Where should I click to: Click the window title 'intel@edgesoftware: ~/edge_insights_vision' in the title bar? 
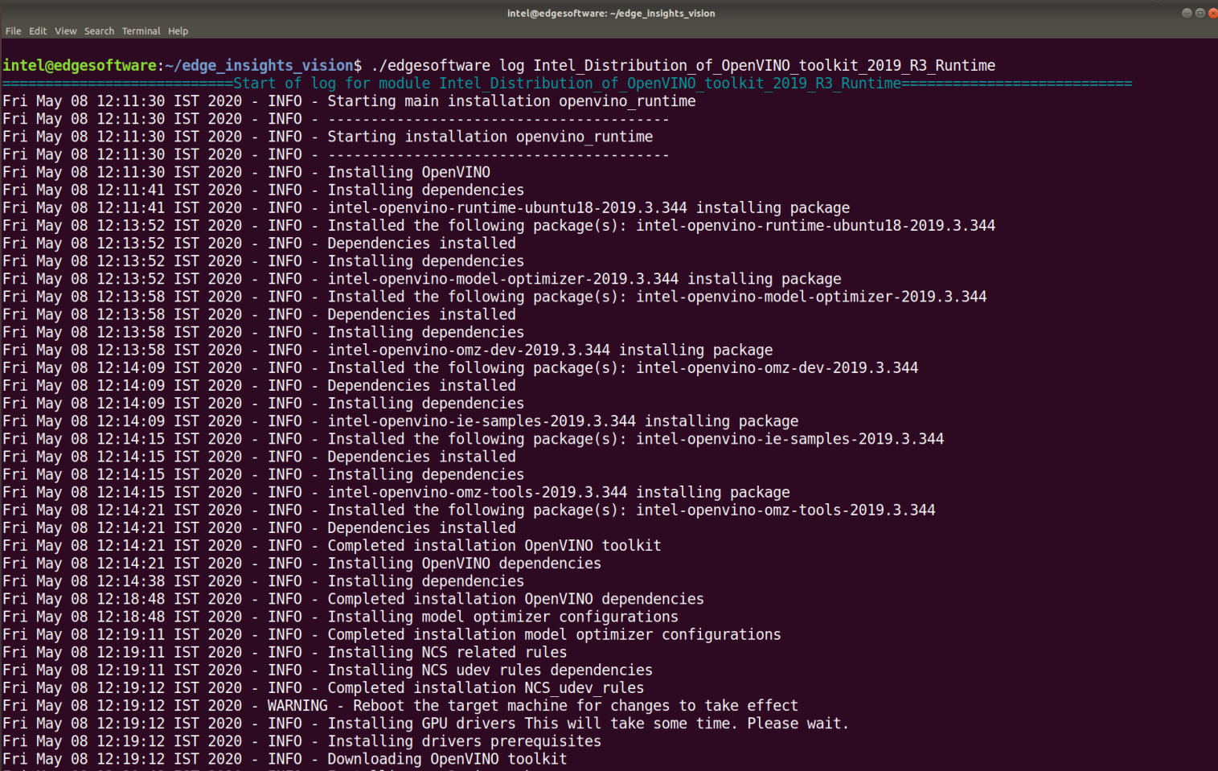pos(611,13)
